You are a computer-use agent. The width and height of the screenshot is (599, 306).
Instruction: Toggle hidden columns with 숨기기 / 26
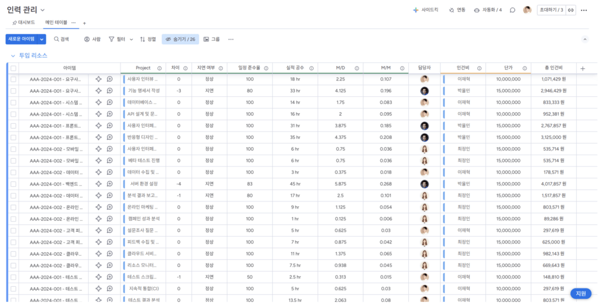click(180, 39)
